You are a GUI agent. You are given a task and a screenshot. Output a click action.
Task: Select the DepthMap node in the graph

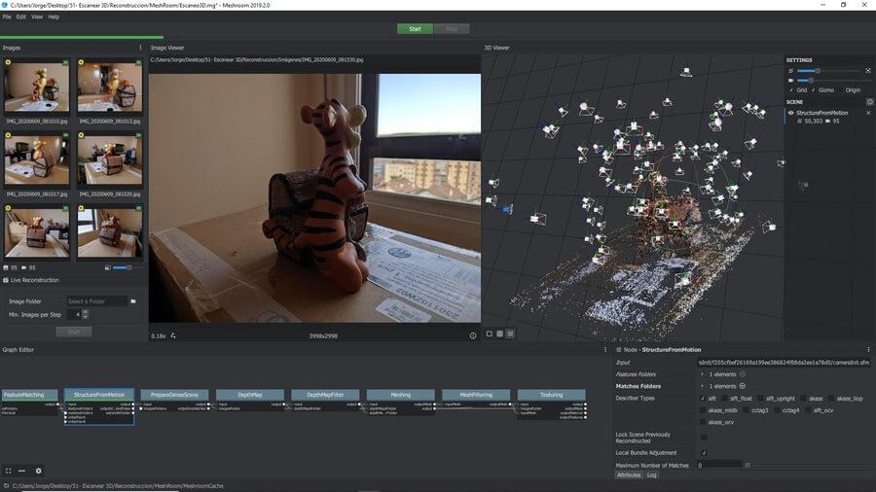point(249,395)
